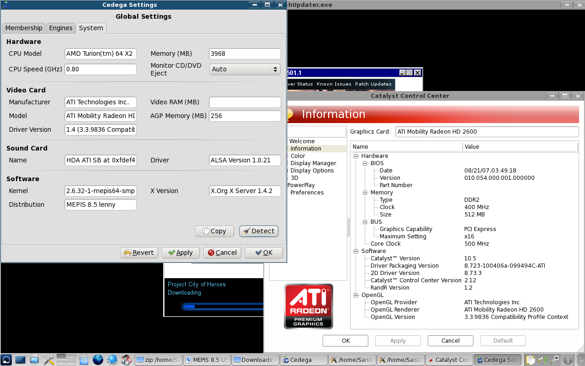
Task: Click the Memory (MB) input field
Action: click(x=245, y=54)
